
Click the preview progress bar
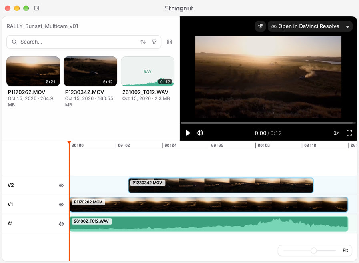coord(268,123)
